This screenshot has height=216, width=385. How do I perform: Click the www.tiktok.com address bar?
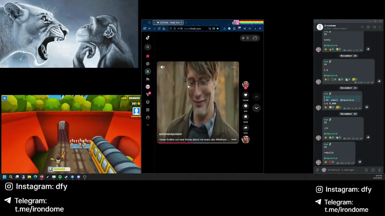[192, 28]
